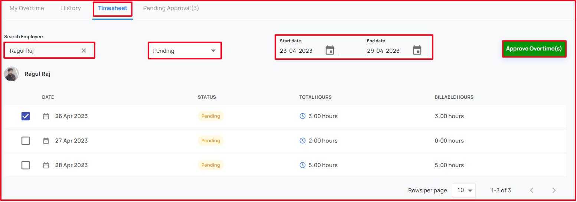Click clock icon next to 2:00 hours total
577x202 pixels.
click(302, 141)
